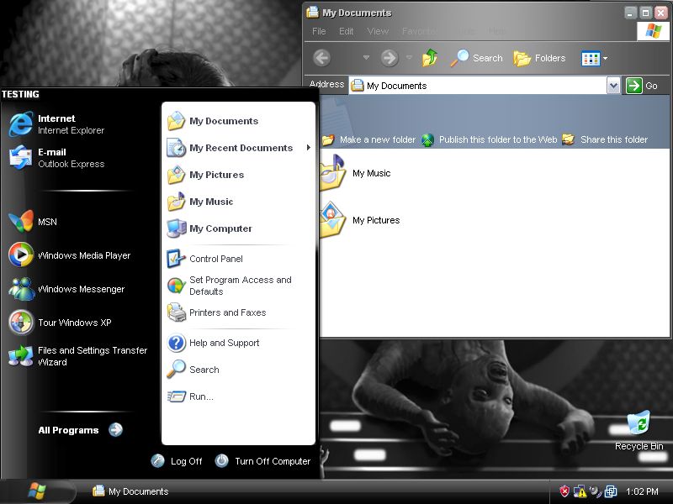Open the File menu
This screenshot has height=504, width=673.
(x=319, y=31)
